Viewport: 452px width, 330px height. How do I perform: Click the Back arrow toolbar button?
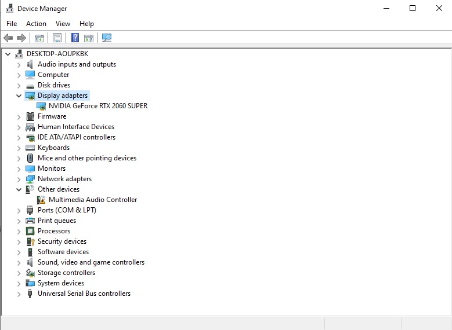coord(8,38)
